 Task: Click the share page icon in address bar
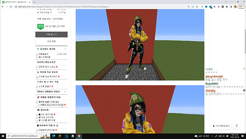pos(193,7)
